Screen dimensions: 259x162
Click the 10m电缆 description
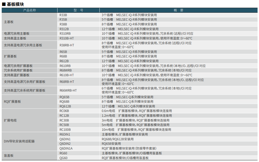pos(136,129)
